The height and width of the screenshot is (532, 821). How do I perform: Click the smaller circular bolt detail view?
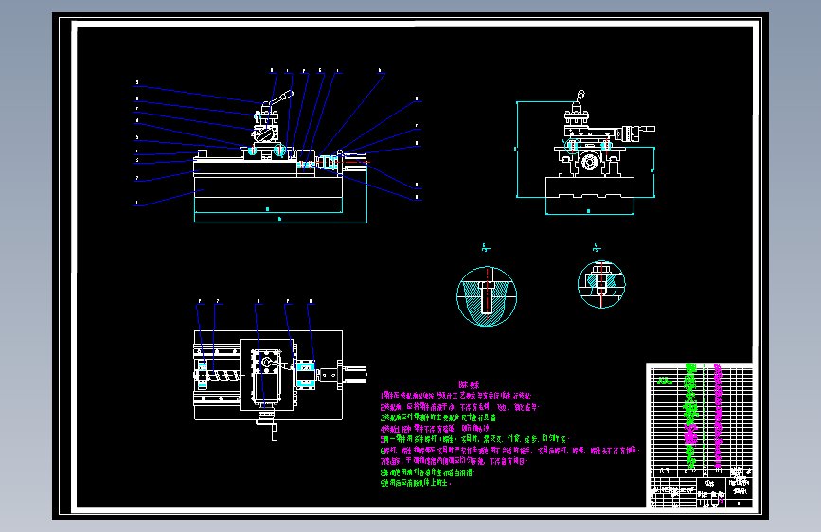pos(601,284)
